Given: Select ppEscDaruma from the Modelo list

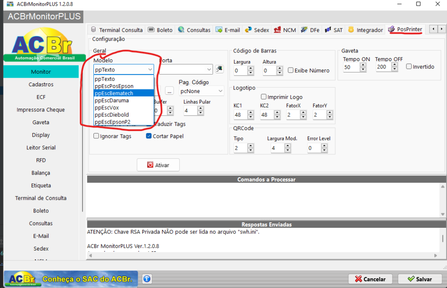Looking at the screenshot, I should [x=112, y=100].
